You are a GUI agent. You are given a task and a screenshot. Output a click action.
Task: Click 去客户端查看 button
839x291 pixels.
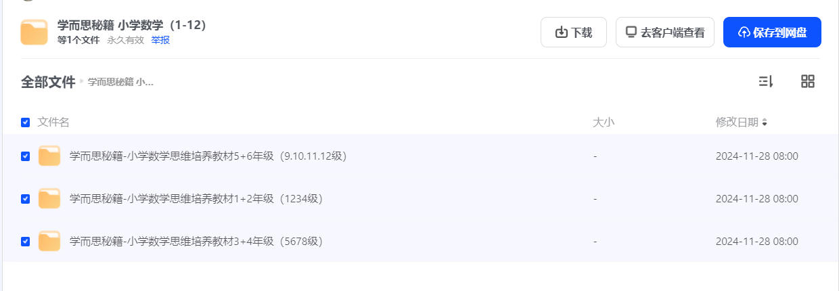(664, 32)
